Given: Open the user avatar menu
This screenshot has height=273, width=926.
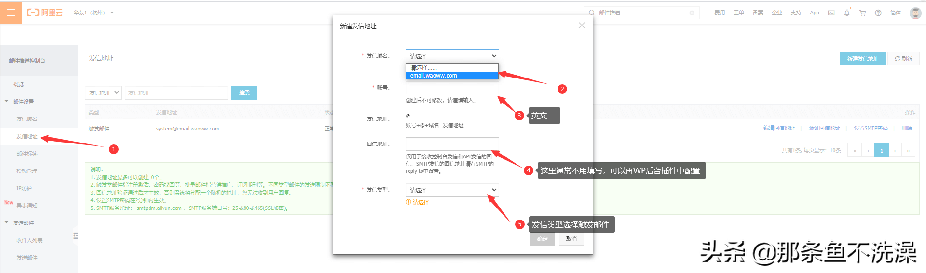Looking at the screenshot, I should [915, 13].
